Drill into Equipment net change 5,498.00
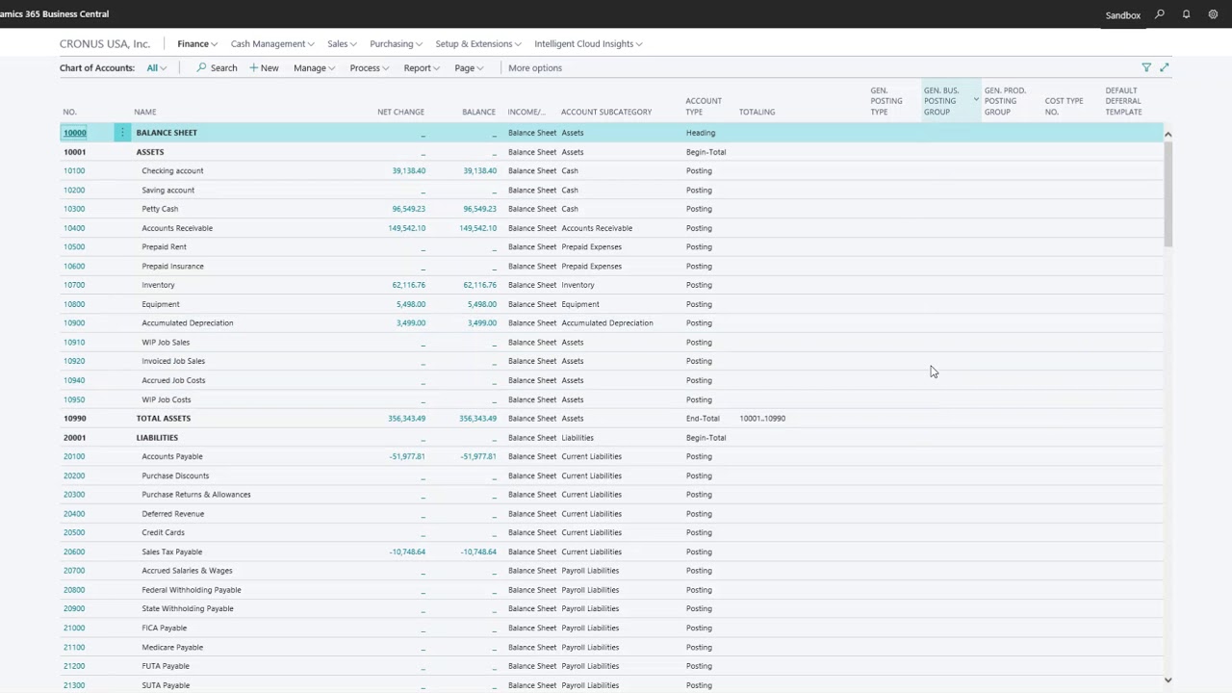The width and height of the screenshot is (1232, 693). pos(411,304)
